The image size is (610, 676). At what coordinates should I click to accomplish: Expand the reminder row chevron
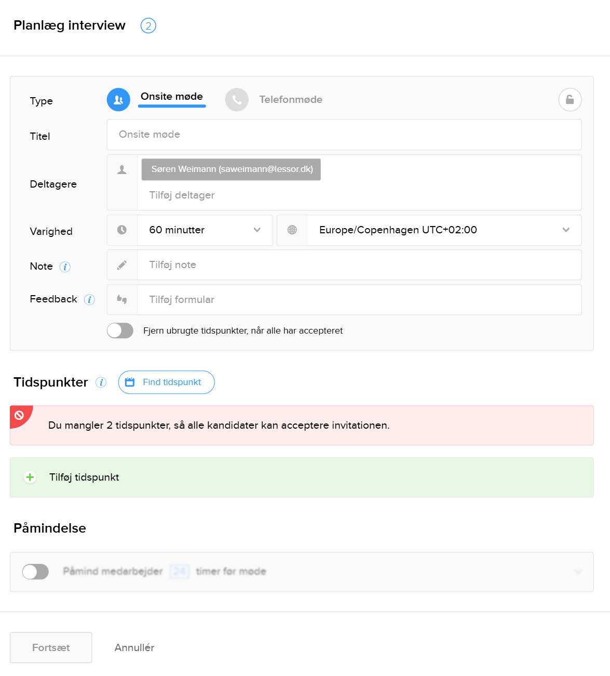tap(578, 572)
